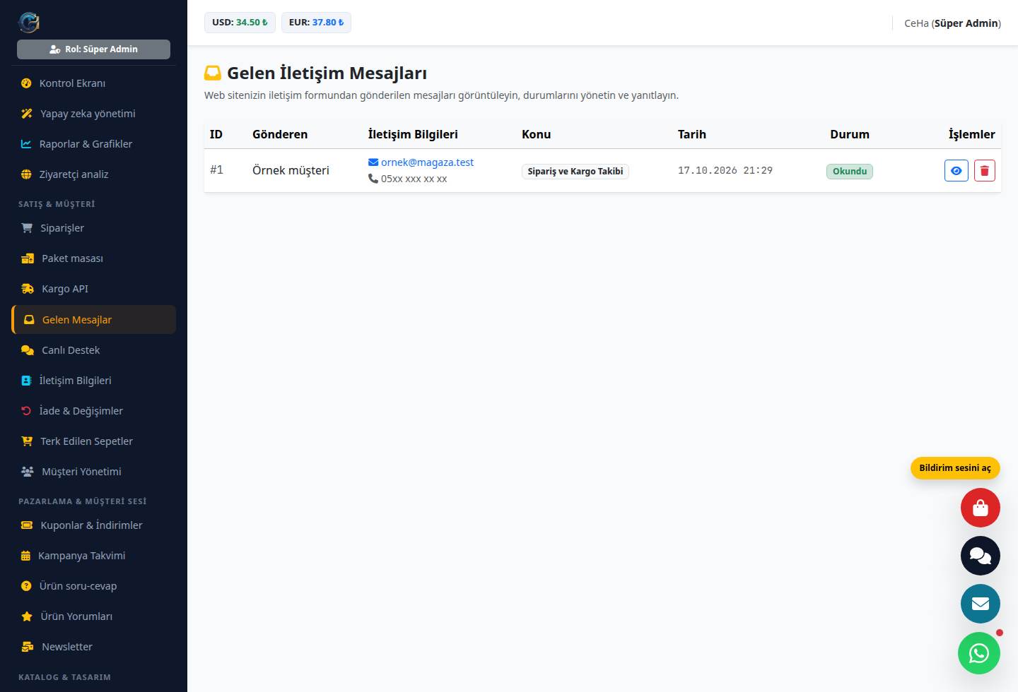This screenshot has height=692, width=1018.
Task: Open Gelen Mesajlar in the sidebar
Action: click(x=94, y=320)
